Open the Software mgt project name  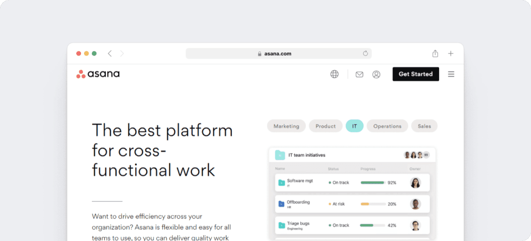point(300,181)
